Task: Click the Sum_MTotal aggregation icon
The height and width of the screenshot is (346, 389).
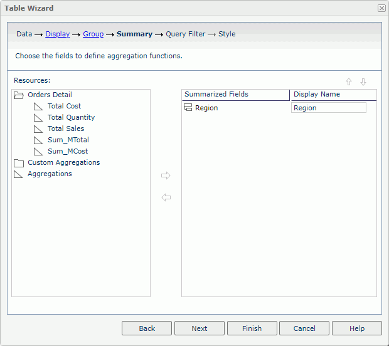Action: (x=38, y=140)
